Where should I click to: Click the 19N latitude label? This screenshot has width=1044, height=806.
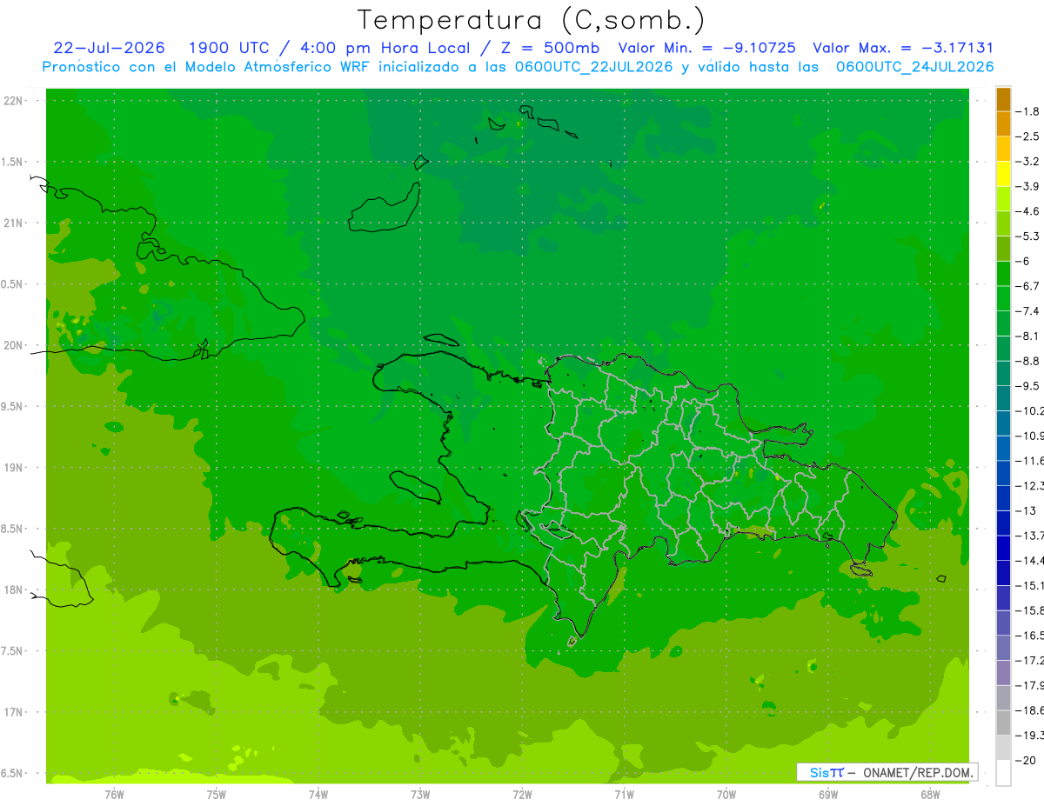pyautogui.click(x=13, y=468)
